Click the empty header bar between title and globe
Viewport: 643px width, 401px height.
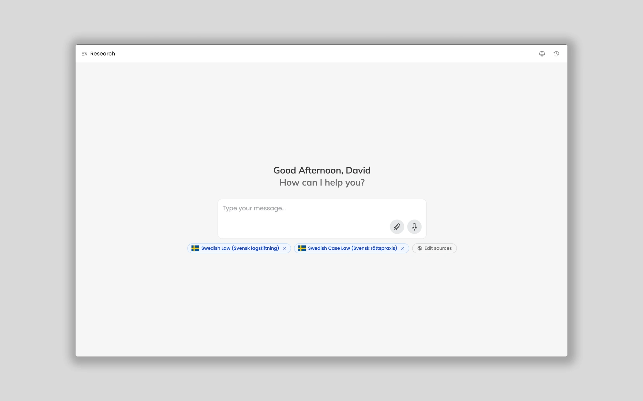tap(322, 54)
